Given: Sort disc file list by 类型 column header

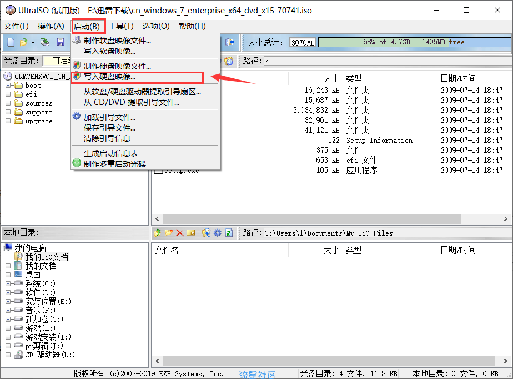Looking at the screenshot, I should click(x=384, y=78).
